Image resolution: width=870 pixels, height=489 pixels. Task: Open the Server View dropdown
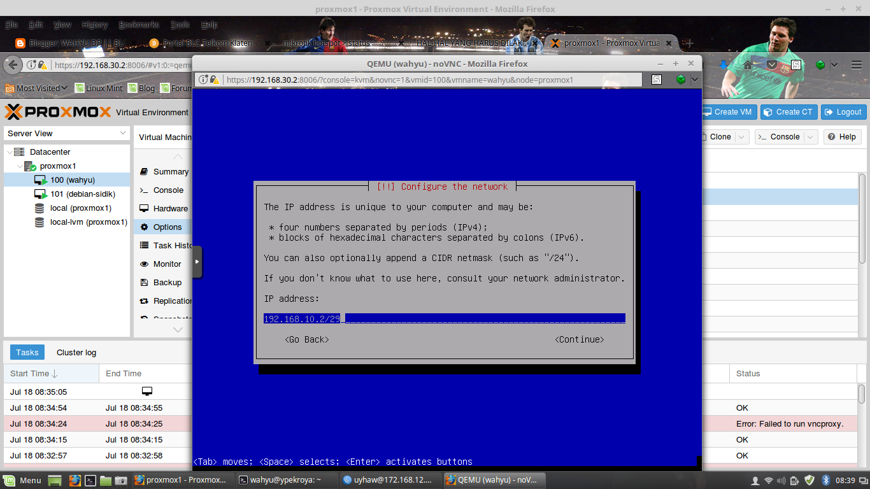coord(67,133)
